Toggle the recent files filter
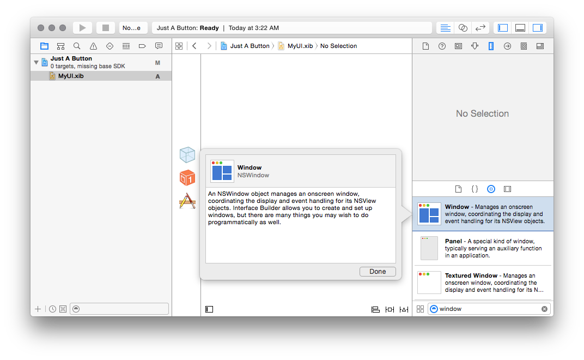The width and height of the screenshot is (584, 360). point(52,309)
